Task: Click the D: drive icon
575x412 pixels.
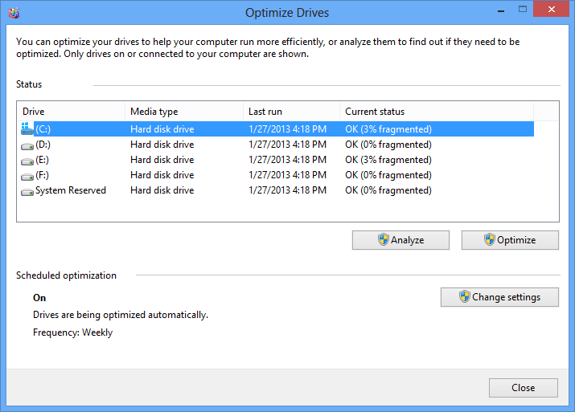Action: pyautogui.click(x=27, y=146)
